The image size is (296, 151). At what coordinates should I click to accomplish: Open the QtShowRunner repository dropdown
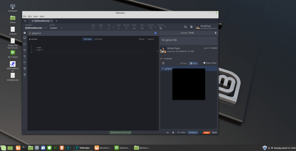pos(35,28)
